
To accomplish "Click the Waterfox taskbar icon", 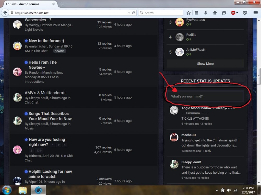I will (x=38, y=190).
